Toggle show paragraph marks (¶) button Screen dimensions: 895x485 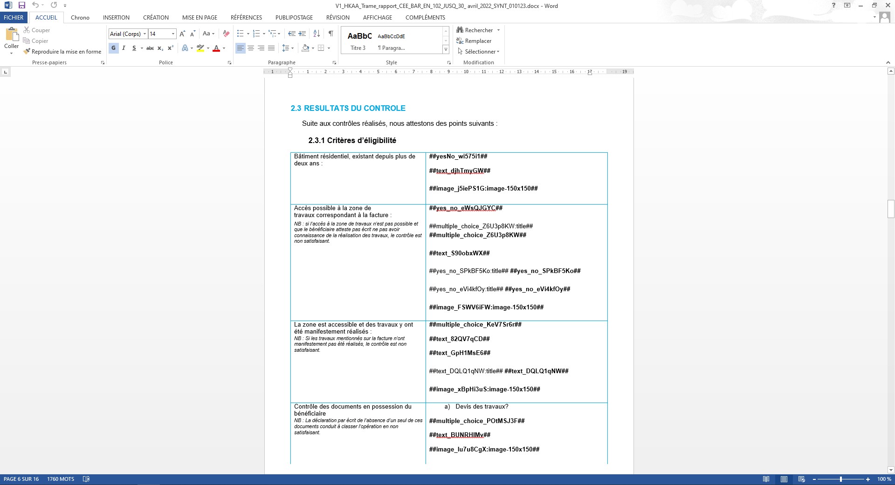pyautogui.click(x=330, y=34)
